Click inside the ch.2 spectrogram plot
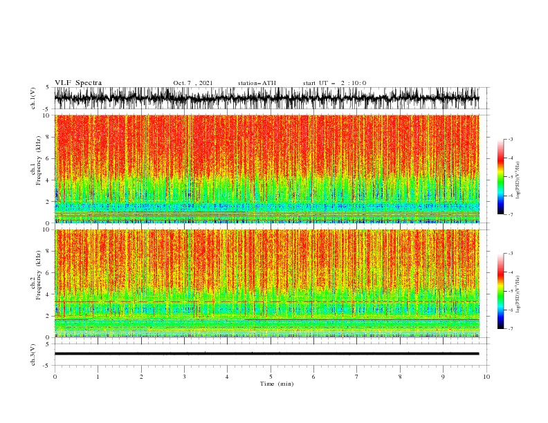The image size is (548, 423). pos(266,283)
